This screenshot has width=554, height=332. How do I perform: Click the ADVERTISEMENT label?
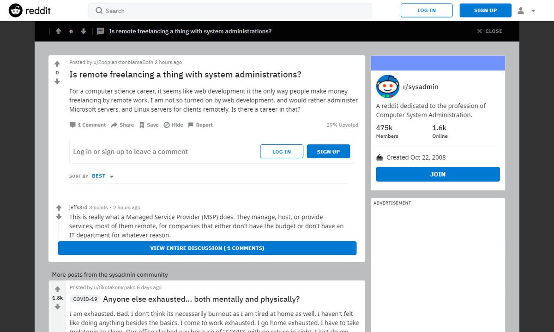pos(392,203)
